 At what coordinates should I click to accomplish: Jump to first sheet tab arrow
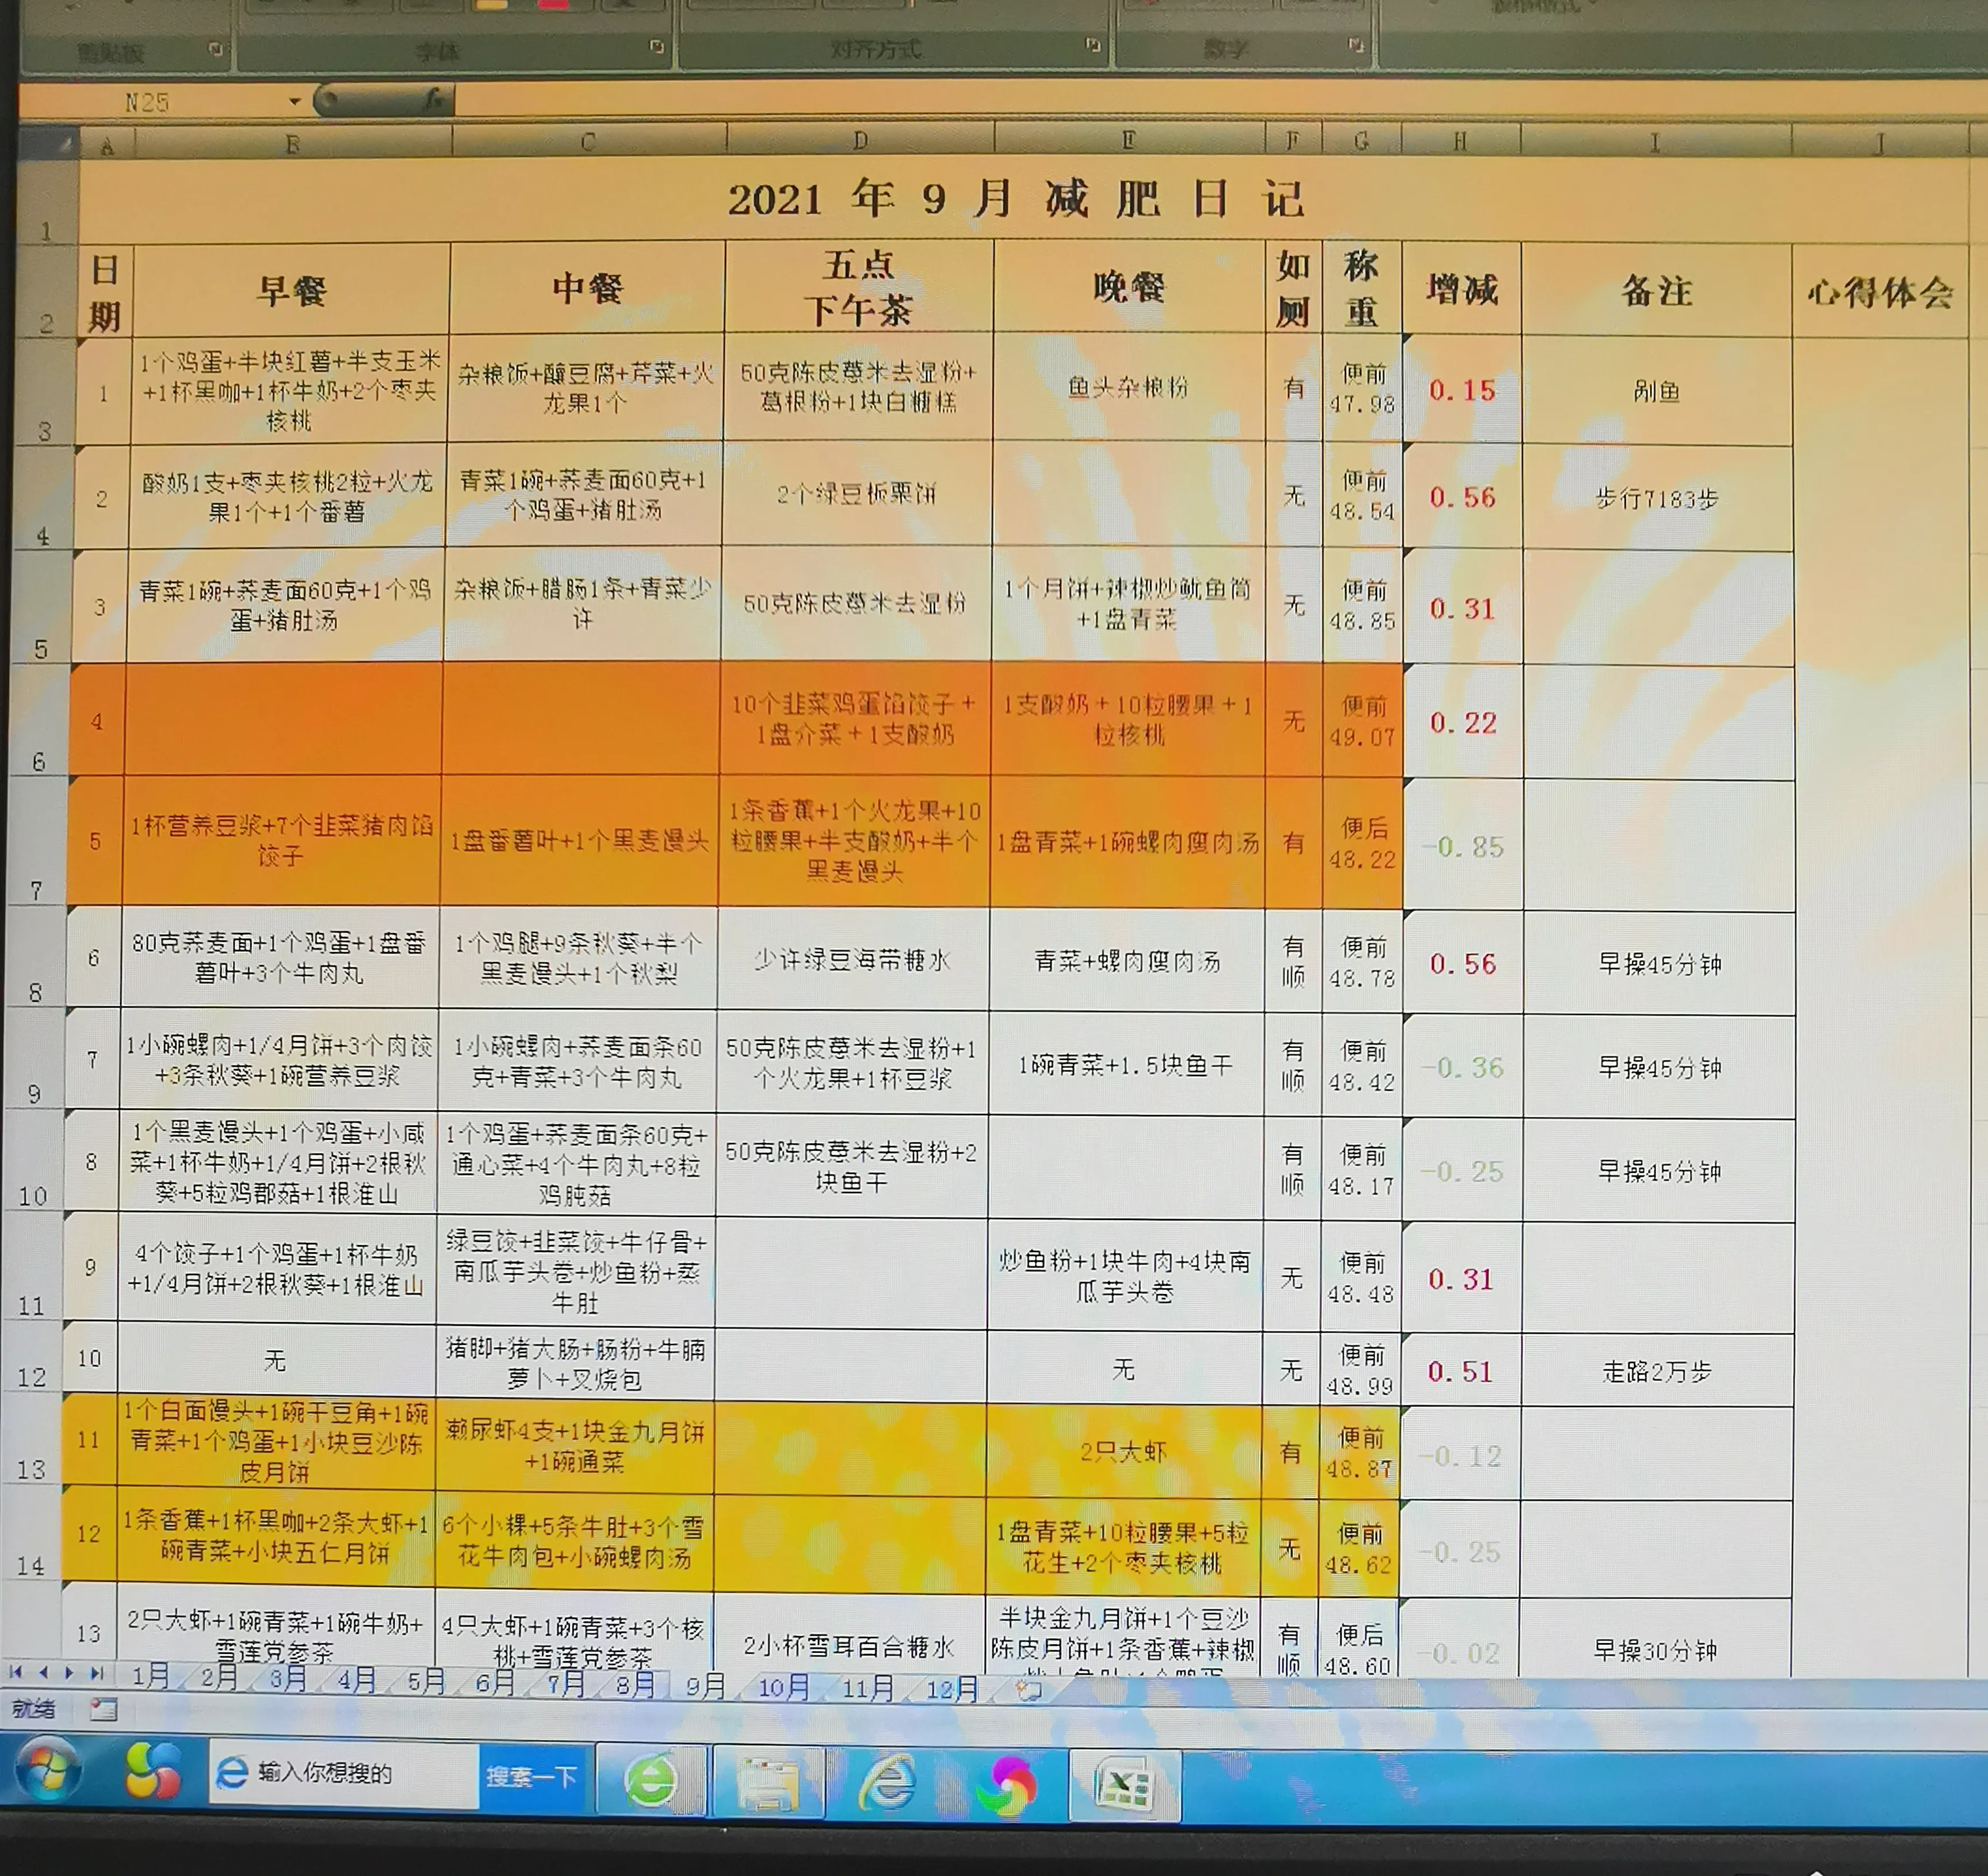point(16,1672)
